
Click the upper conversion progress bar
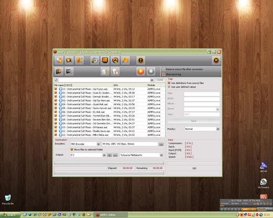(x=109, y=163)
